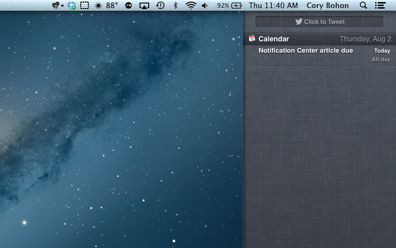Click the Thursday, Aug 2 date label
Viewport: 396px width, 248px height.
[365, 39]
